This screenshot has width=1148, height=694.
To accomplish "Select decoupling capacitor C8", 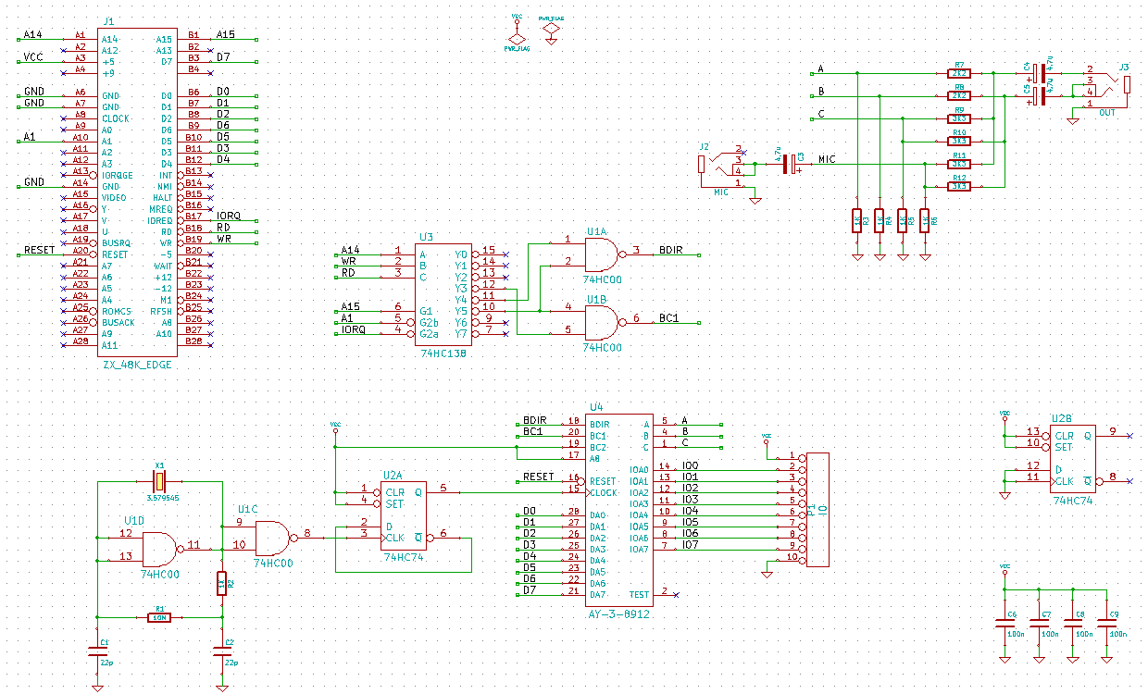I will pos(1073,624).
